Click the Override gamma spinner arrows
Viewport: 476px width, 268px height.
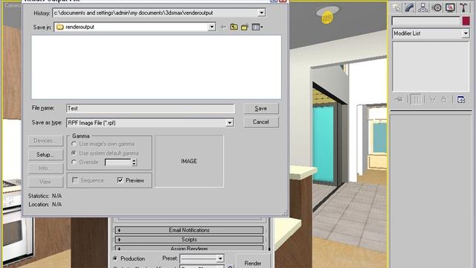click(134, 162)
